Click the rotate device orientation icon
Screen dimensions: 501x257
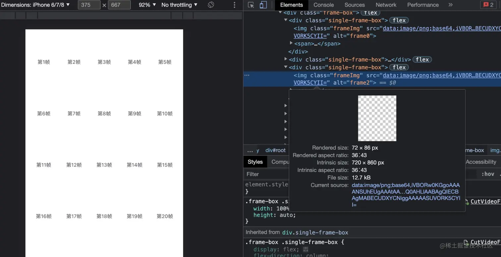(x=211, y=5)
